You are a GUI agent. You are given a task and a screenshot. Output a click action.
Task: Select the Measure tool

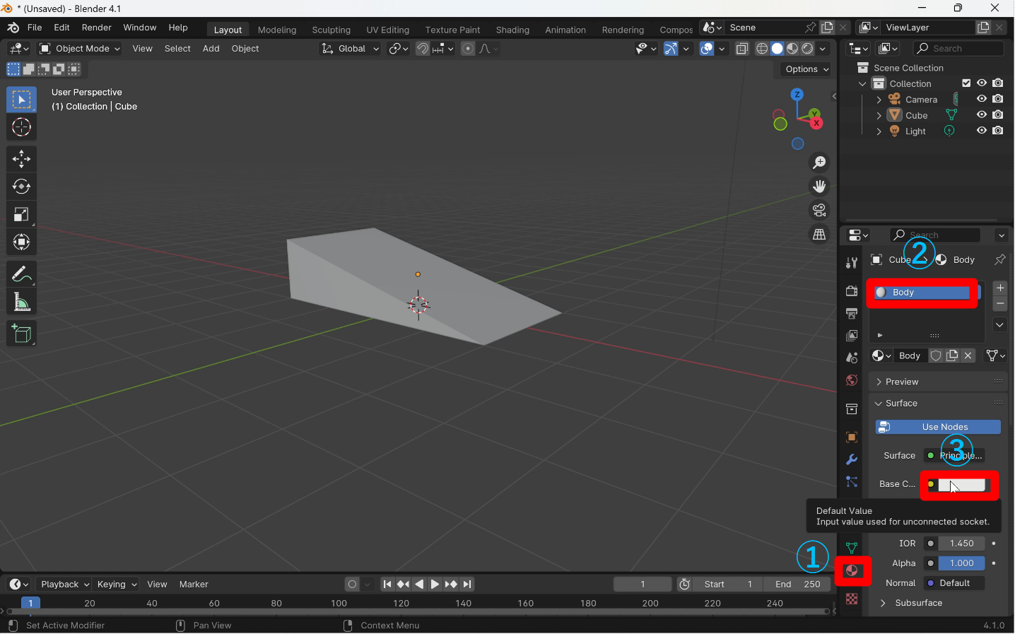(x=21, y=302)
